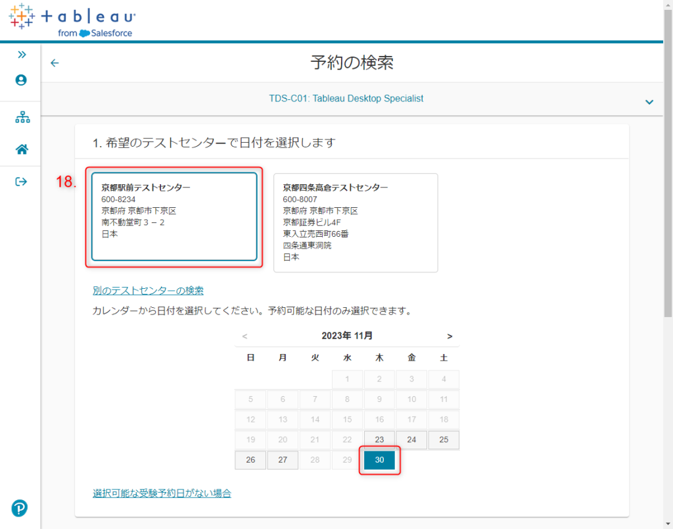Go back with the left arrow icon
This screenshot has height=529, width=673.
click(x=55, y=63)
